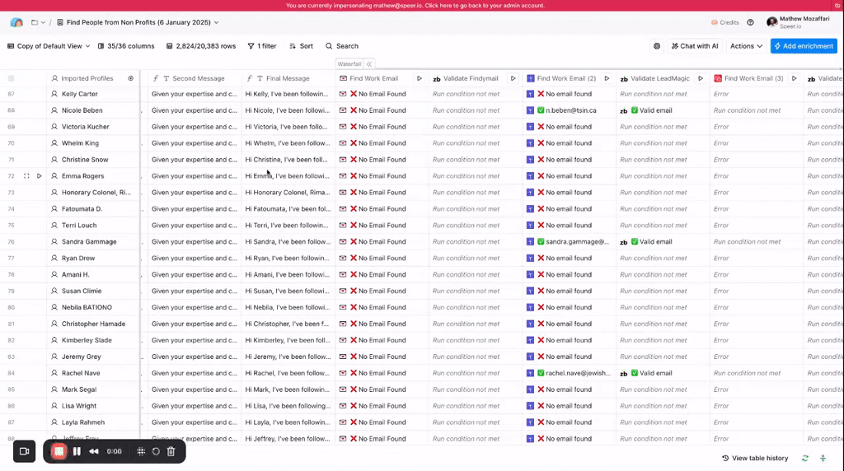Expand the table name dropdown chevron

click(x=217, y=22)
